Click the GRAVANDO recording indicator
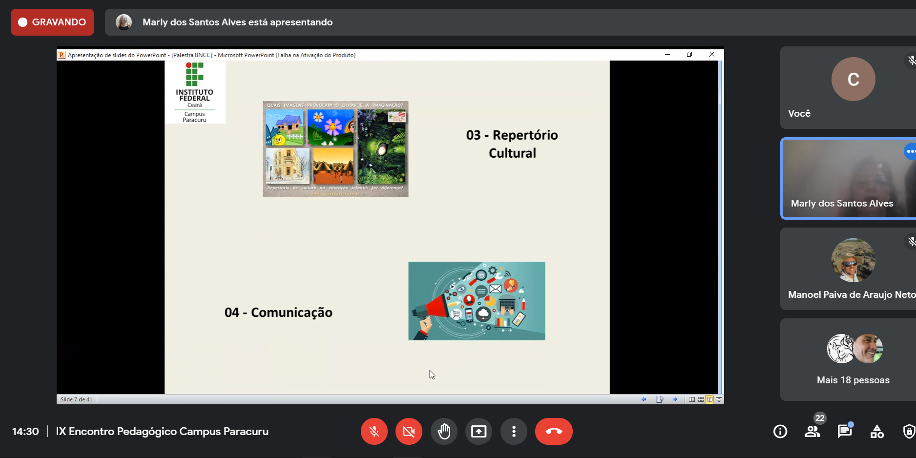Viewport: 916px width, 458px height. [52, 22]
